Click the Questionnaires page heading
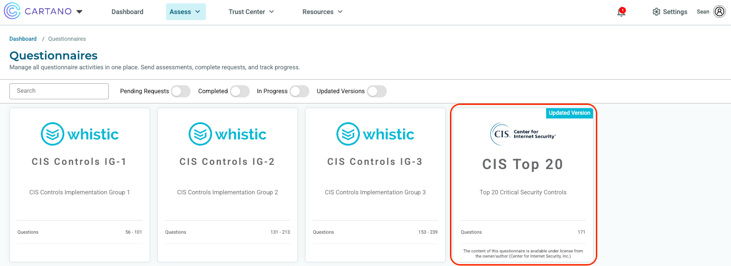Viewport: 731px width, 266px height. pyautogui.click(x=53, y=55)
